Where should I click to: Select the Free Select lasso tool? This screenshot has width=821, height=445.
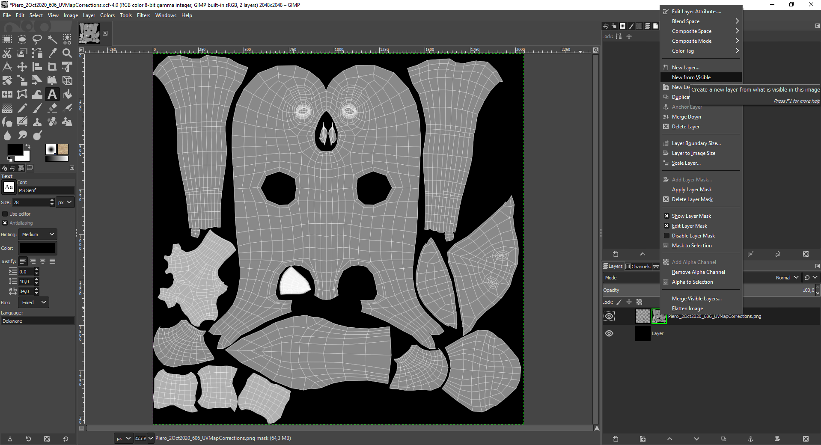coord(37,40)
